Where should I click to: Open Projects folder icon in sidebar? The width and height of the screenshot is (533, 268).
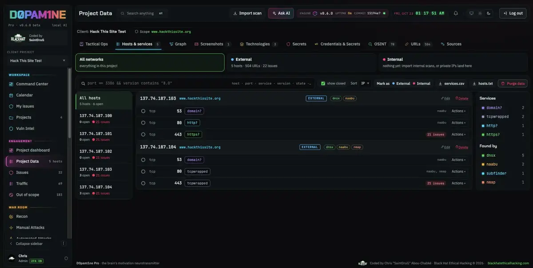(12, 117)
